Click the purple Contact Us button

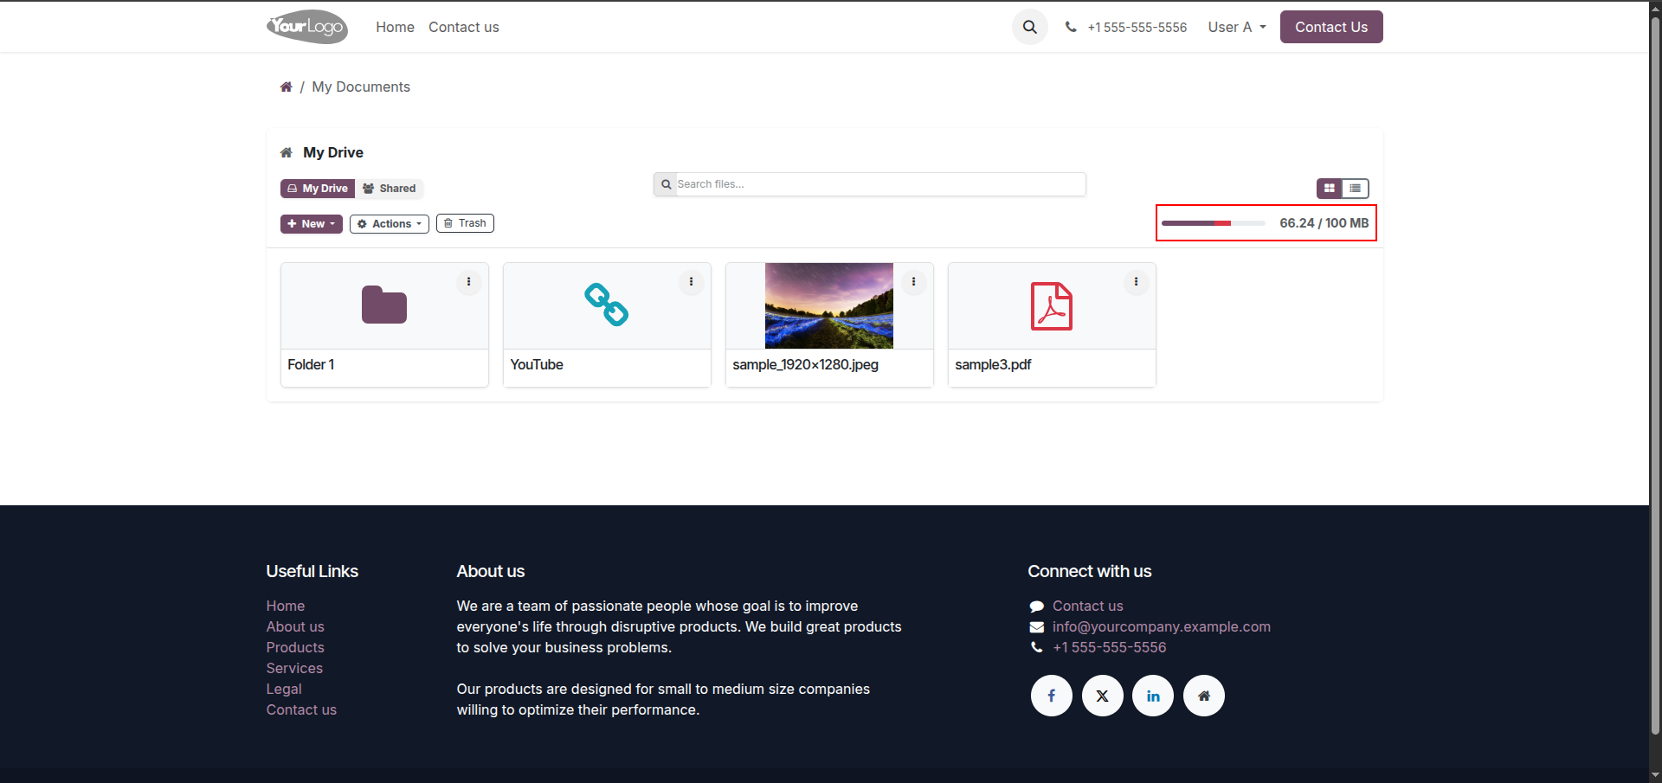click(1331, 27)
